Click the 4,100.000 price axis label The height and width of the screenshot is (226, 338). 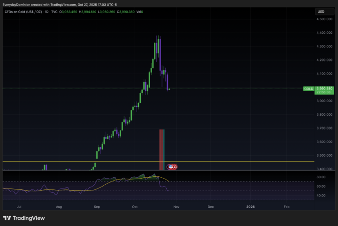tap(324, 74)
